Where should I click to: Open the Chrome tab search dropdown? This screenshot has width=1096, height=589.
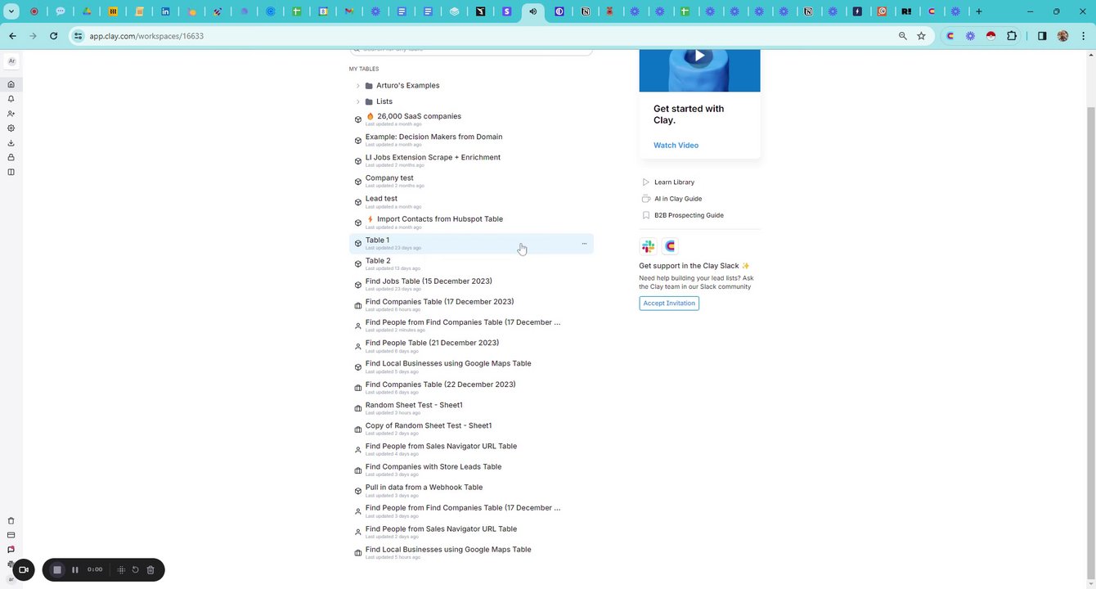pyautogui.click(x=11, y=11)
